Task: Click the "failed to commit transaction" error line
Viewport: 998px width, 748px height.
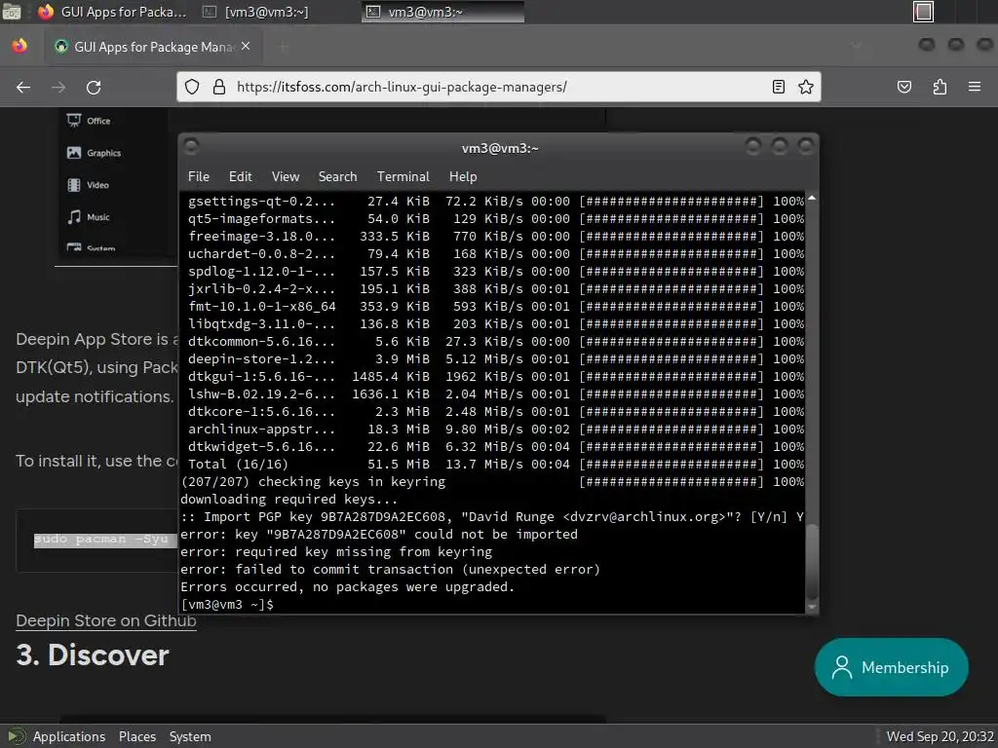Action: 390,570
